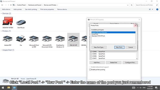Click the taskbar clock showing 1:18 AM
160x90 pixels.
[150, 88]
